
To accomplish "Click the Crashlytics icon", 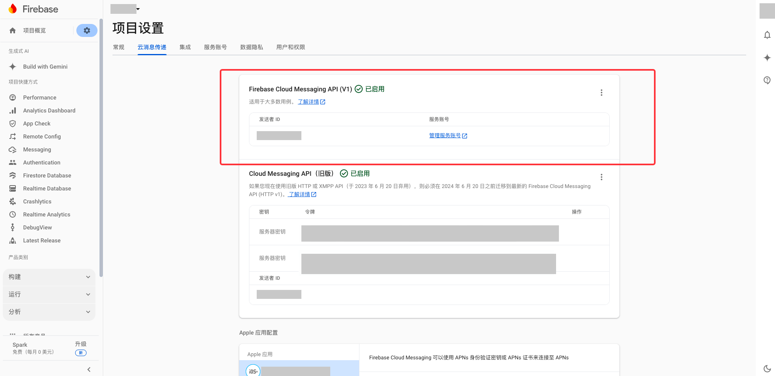I will 13,201.
